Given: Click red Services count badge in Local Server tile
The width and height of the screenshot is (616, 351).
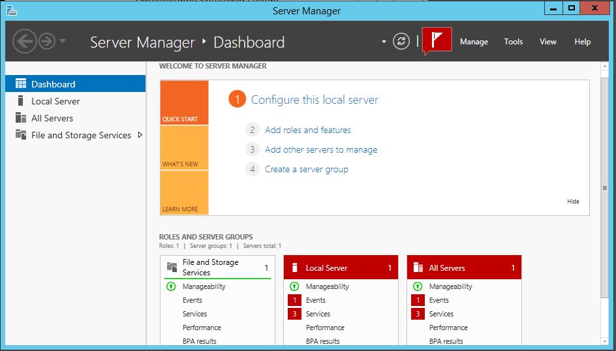Looking at the screenshot, I should click(295, 314).
